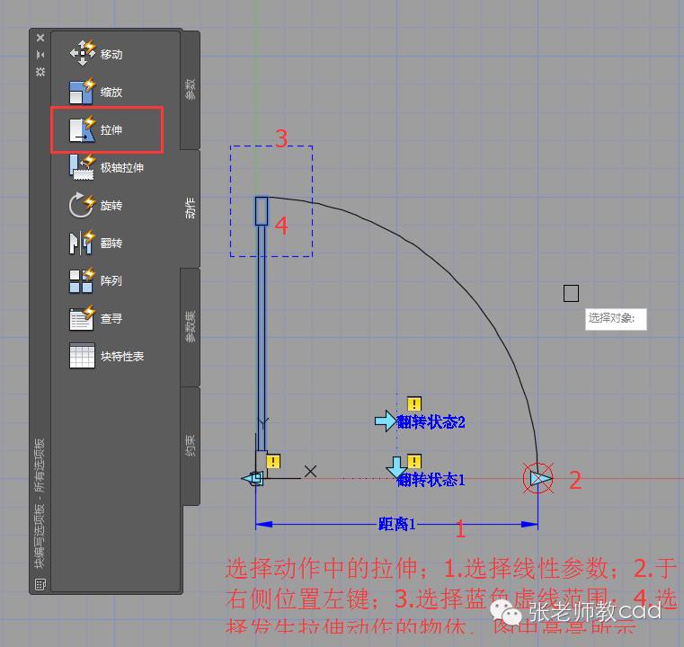The image size is (684, 647).
Task: Switch to the 约束 tab
Action: [191, 446]
